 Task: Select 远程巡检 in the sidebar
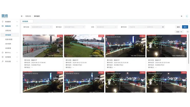coord(8,30)
